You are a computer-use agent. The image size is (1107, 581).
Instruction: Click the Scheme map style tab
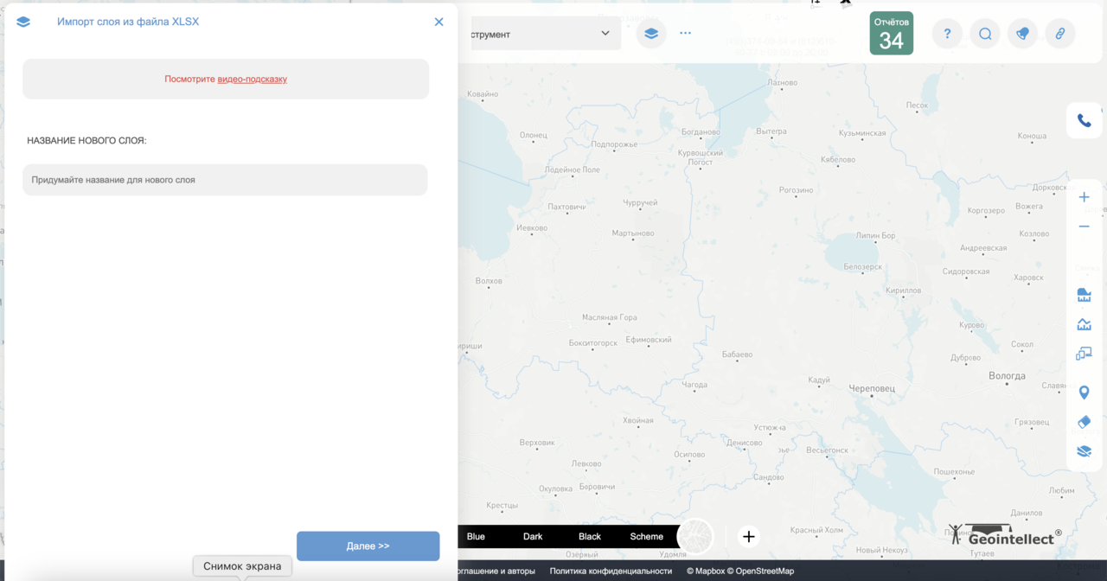[646, 536]
